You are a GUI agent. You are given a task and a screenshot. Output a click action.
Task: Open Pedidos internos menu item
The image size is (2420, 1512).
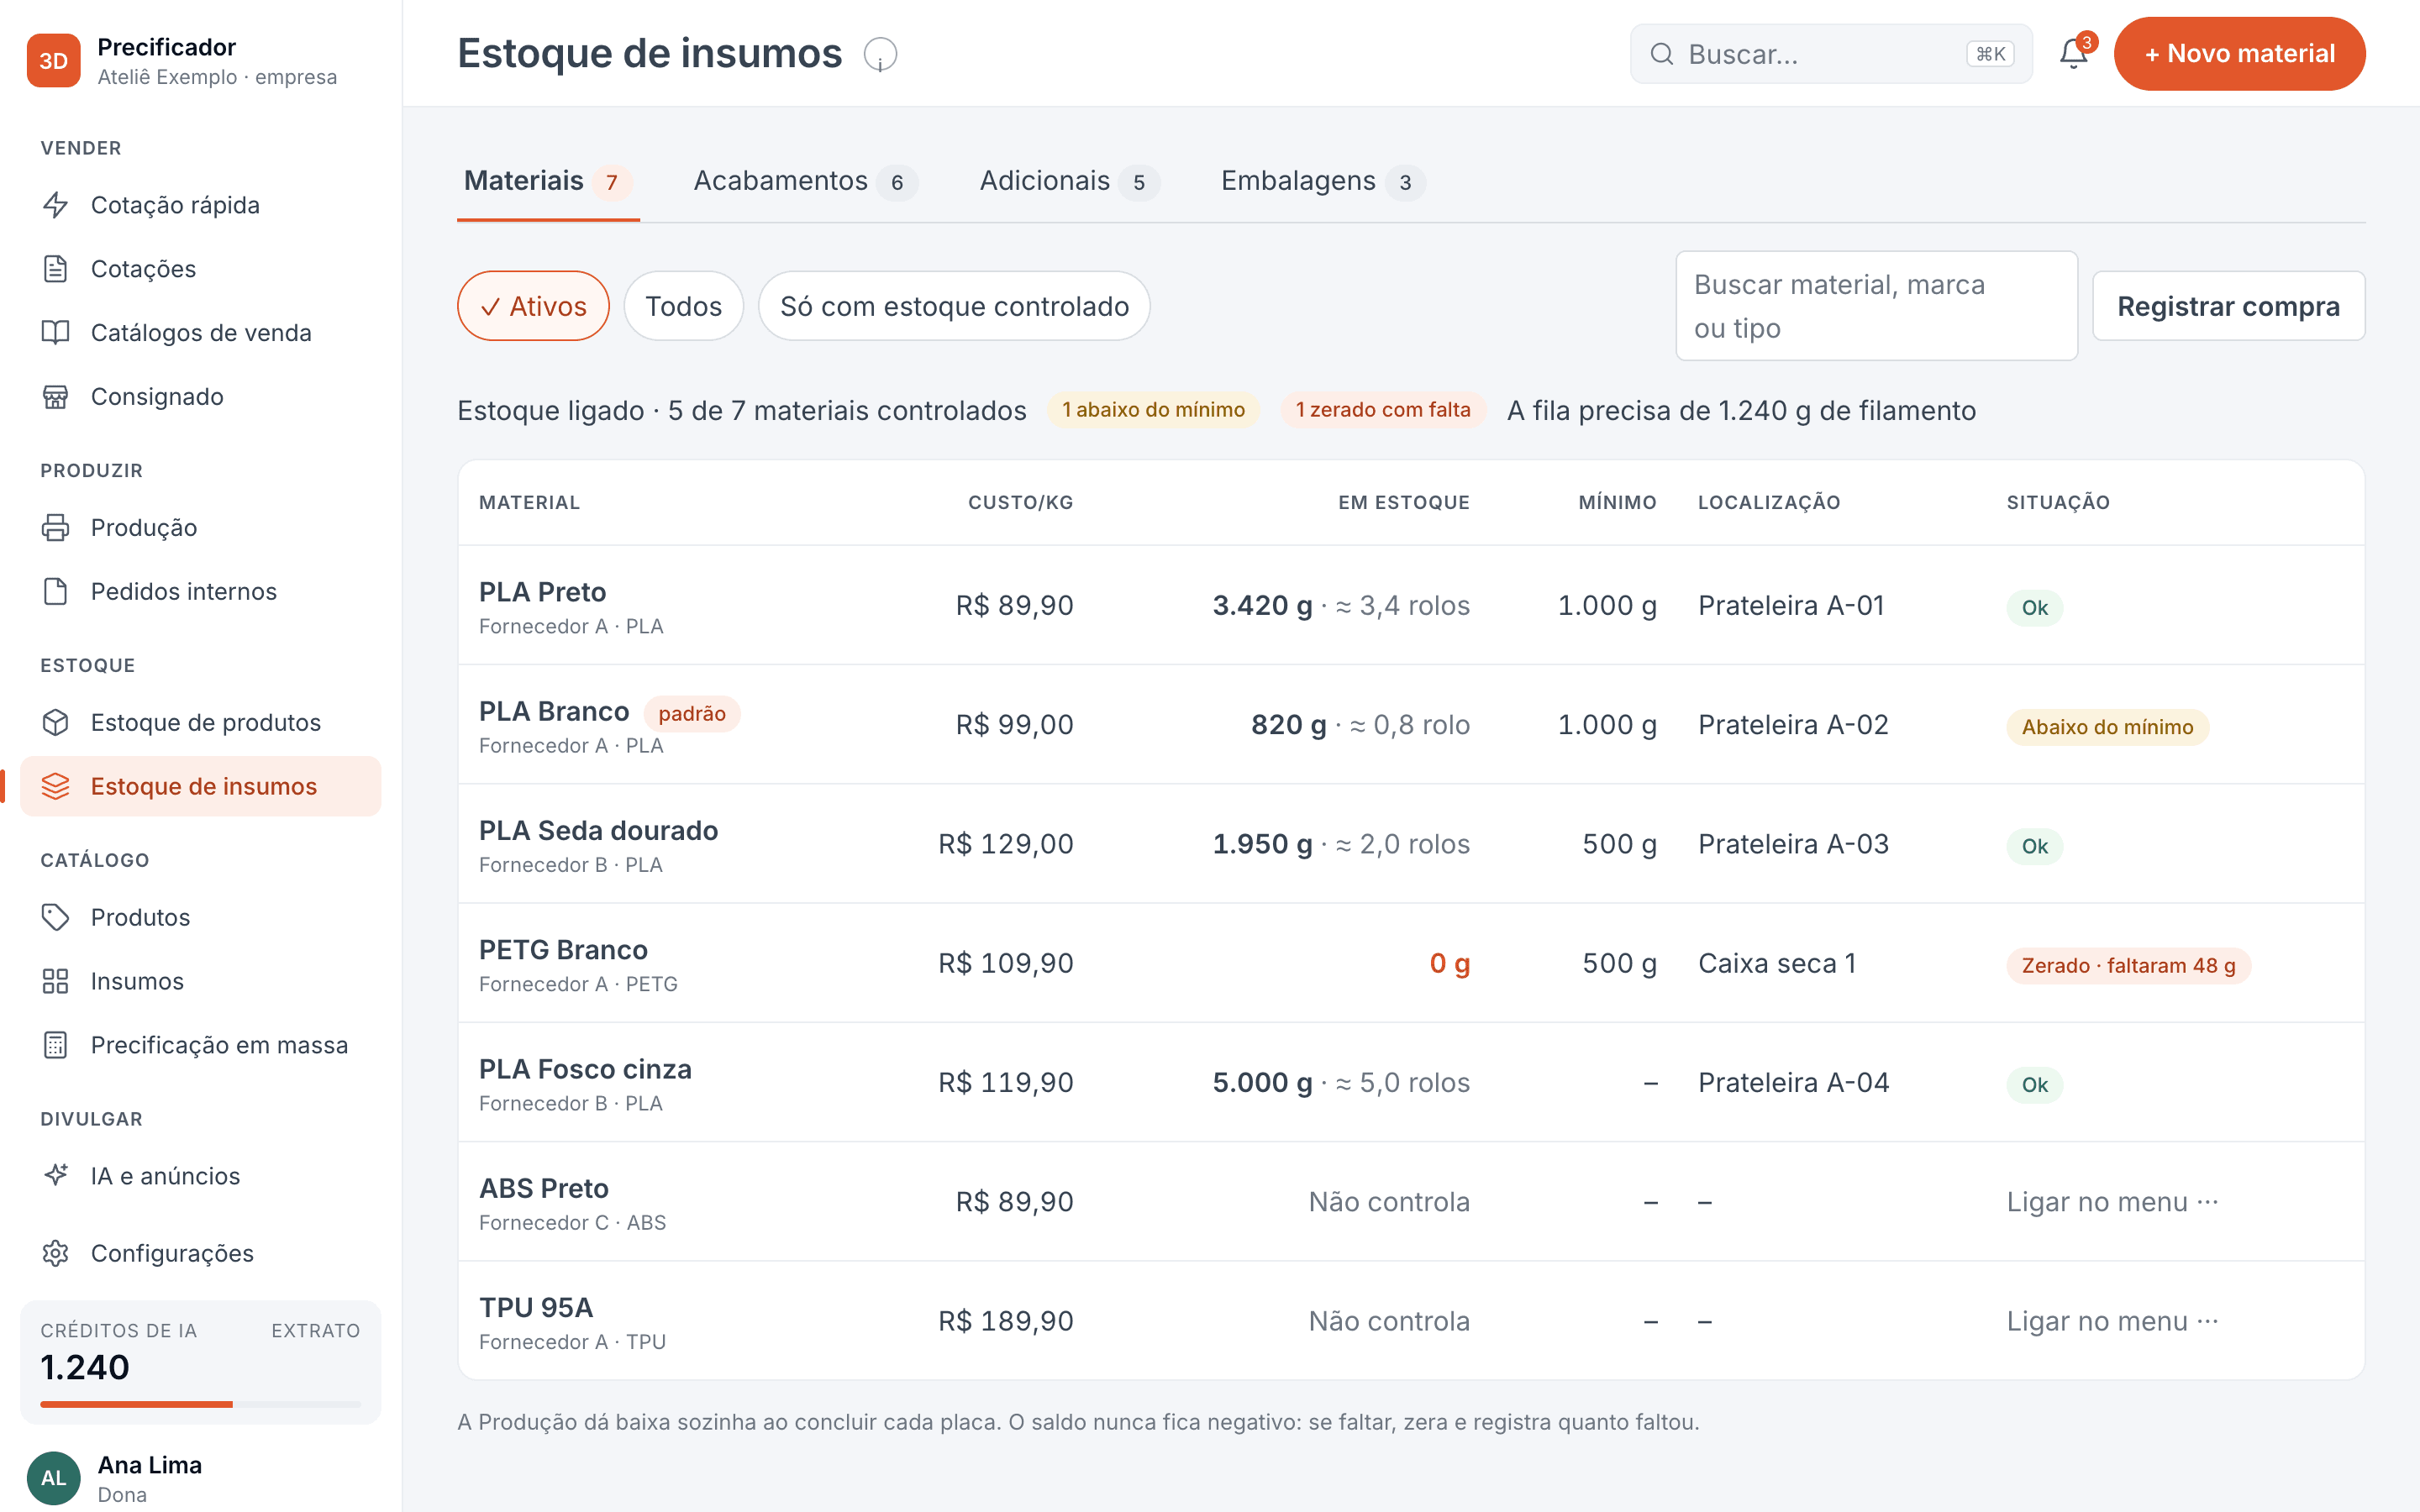point(200,591)
